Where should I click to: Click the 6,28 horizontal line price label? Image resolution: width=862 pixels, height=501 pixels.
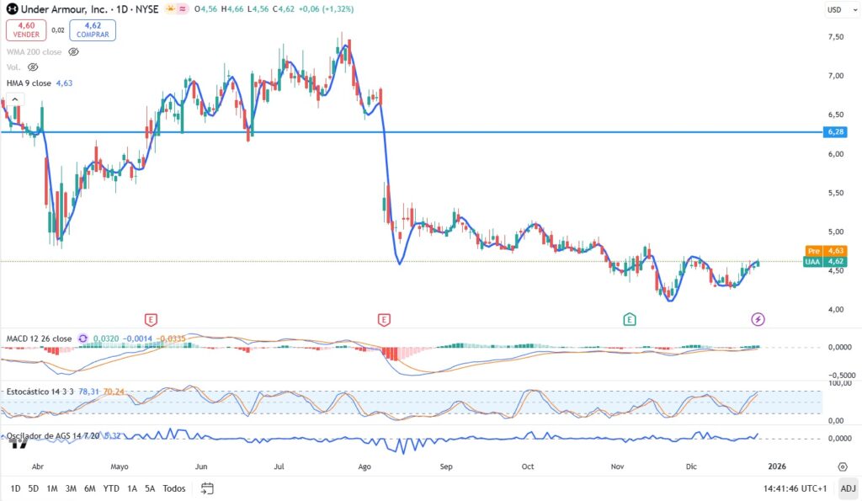[834, 132]
